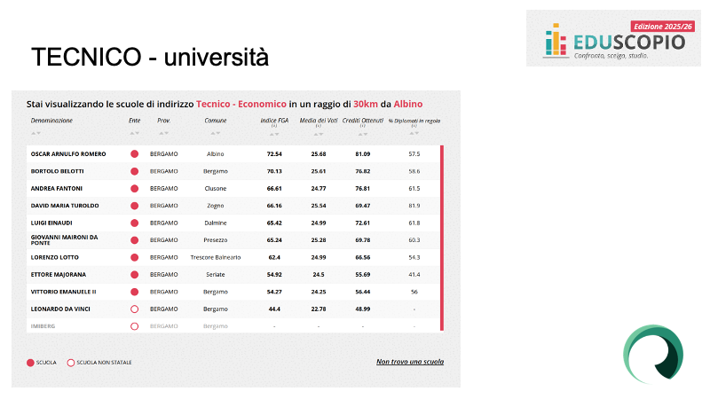Click the Media dei Voti column header
710x399 pixels.
click(x=318, y=120)
